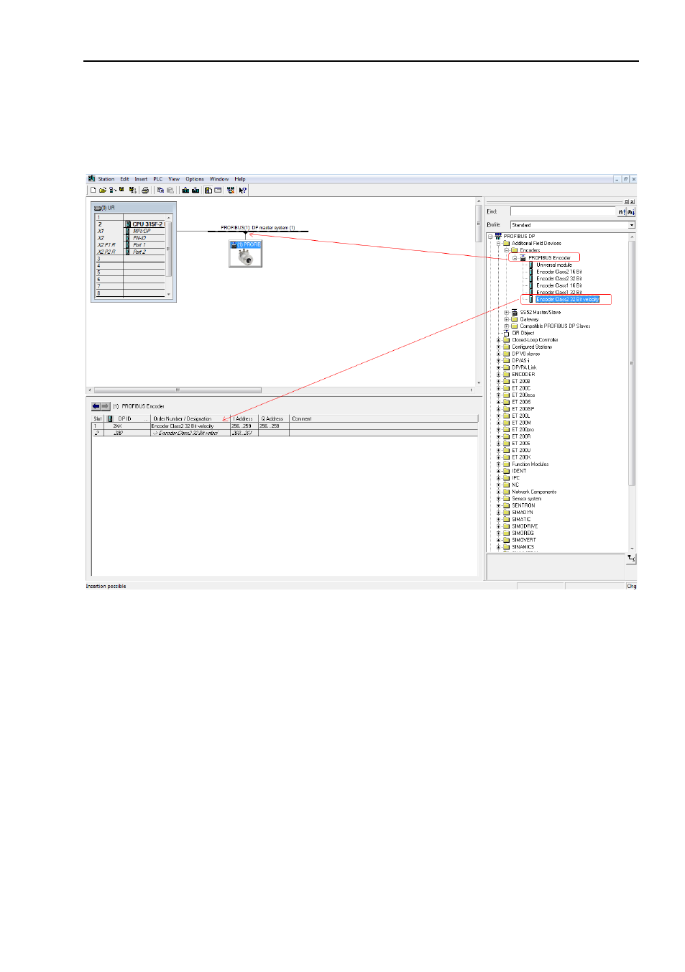Select the Function Modules folder in catalog
This screenshot has height=972, width=685.
point(530,464)
